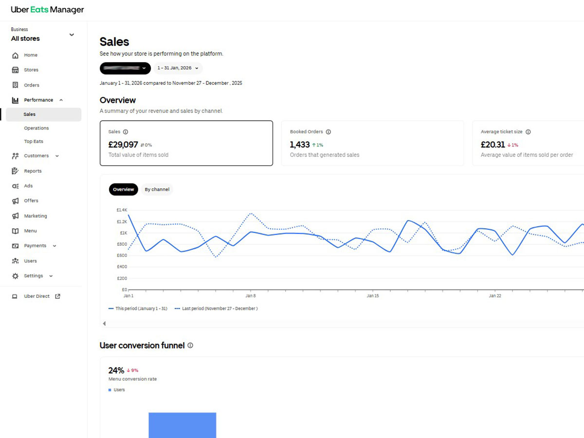Expand the Customers sidebar menu
Image resolution: width=584 pixels, height=438 pixels.
[x=58, y=156]
